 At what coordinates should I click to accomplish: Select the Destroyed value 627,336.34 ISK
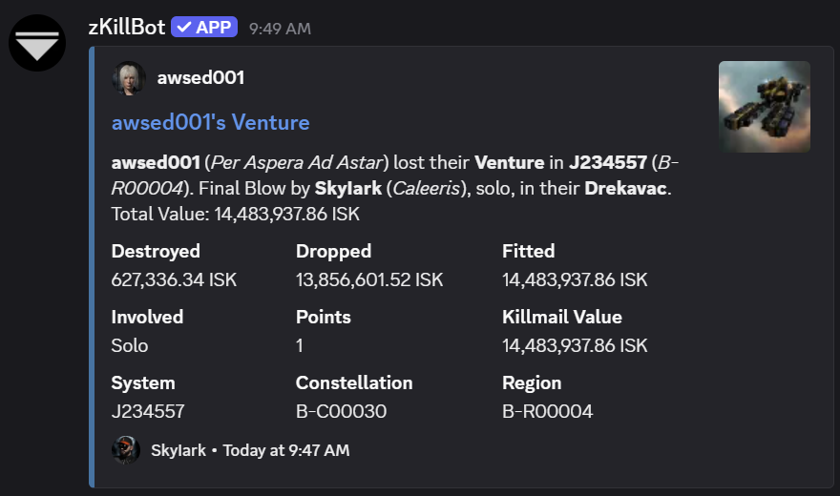(174, 279)
